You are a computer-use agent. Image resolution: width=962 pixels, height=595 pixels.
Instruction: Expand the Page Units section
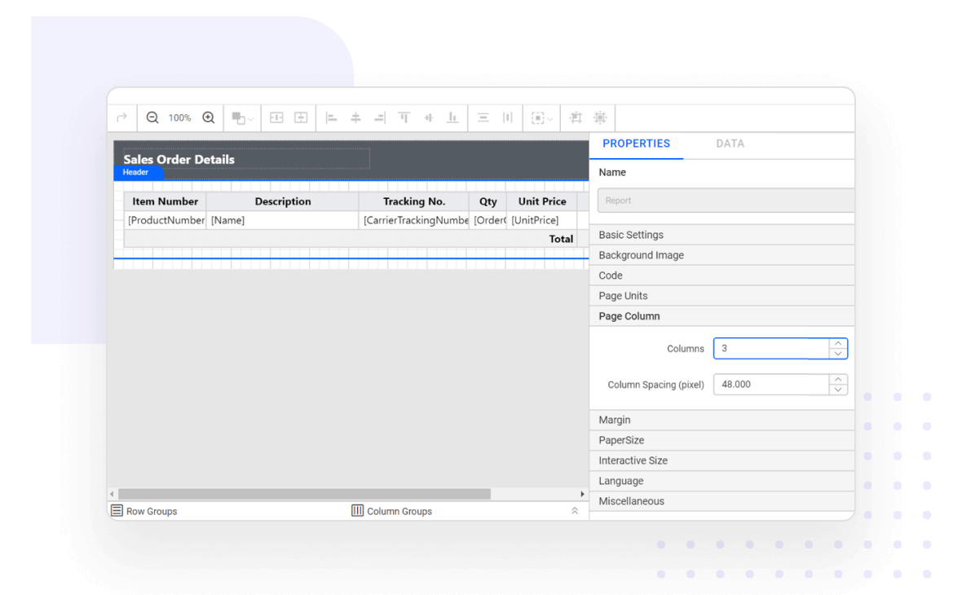(x=722, y=296)
